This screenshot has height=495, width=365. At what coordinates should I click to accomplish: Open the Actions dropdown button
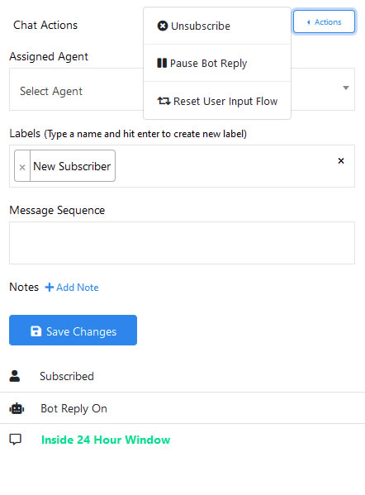point(324,21)
